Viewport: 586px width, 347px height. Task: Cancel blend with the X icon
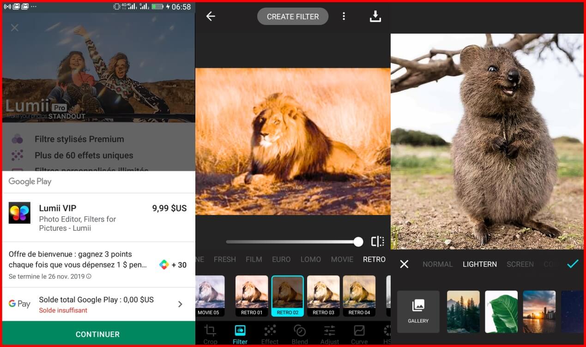coord(404,264)
